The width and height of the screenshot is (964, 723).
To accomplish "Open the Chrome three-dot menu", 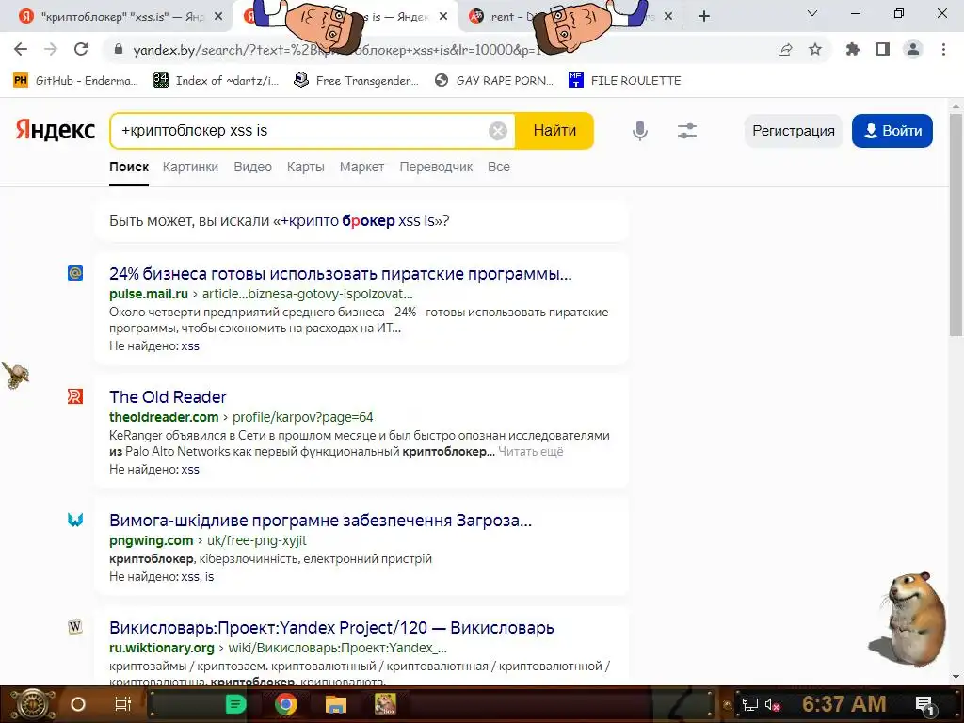I will coord(943,49).
